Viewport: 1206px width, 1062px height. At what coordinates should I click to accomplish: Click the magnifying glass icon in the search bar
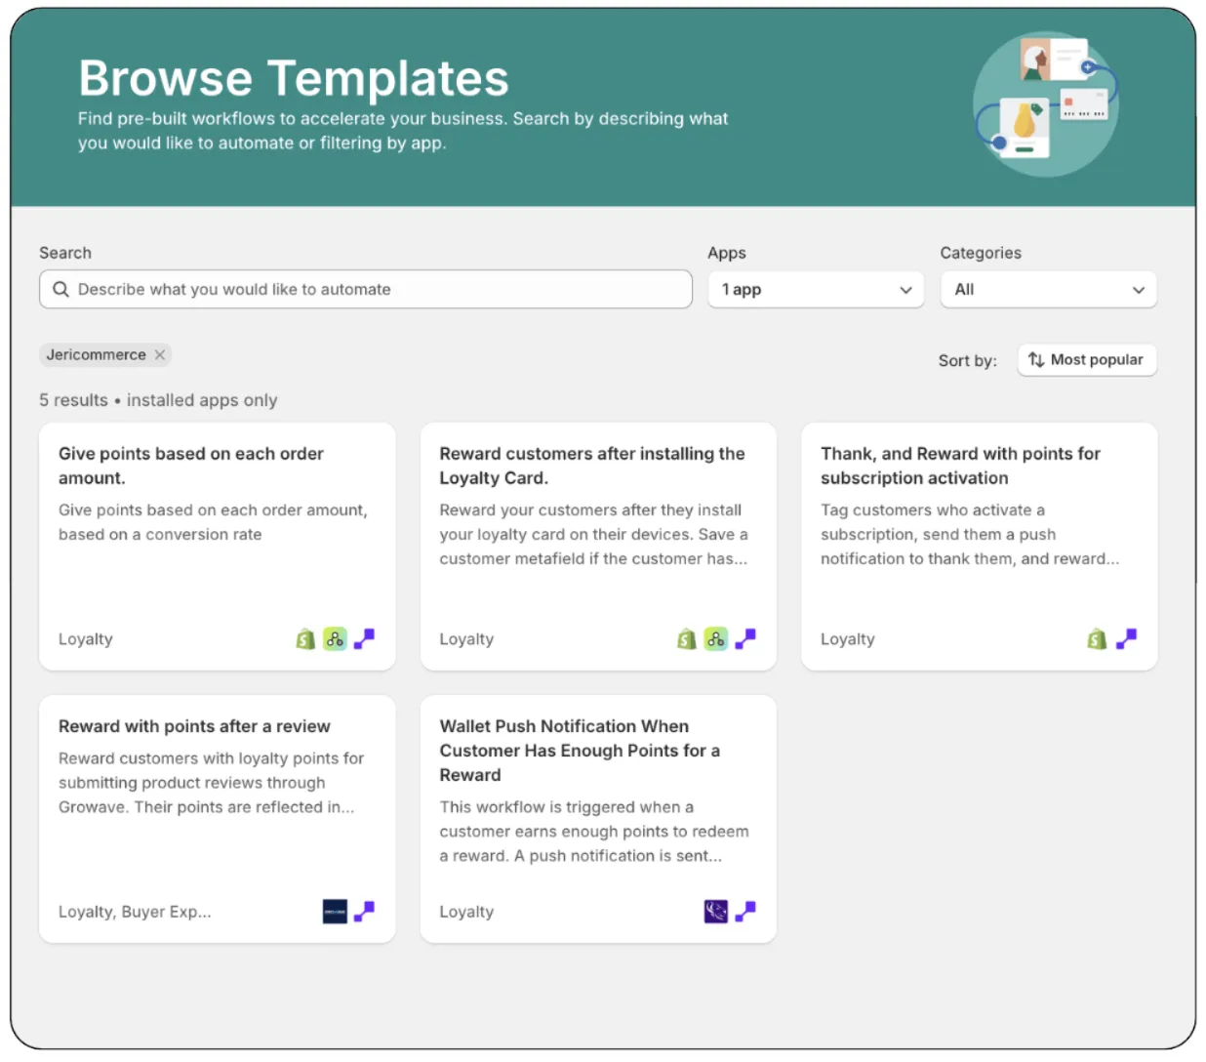(x=60, y=290)
